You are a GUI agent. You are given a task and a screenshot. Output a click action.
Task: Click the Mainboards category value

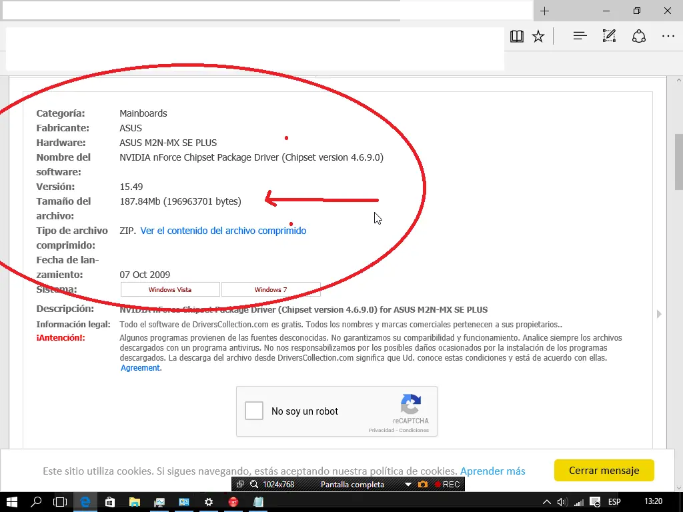(143, 113)
